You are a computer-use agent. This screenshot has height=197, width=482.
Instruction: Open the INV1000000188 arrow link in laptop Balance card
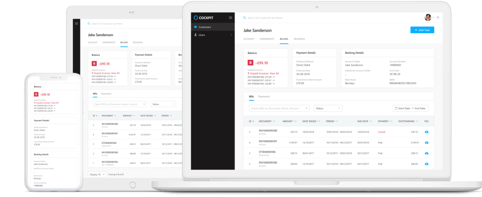click(x=274, y=77)
